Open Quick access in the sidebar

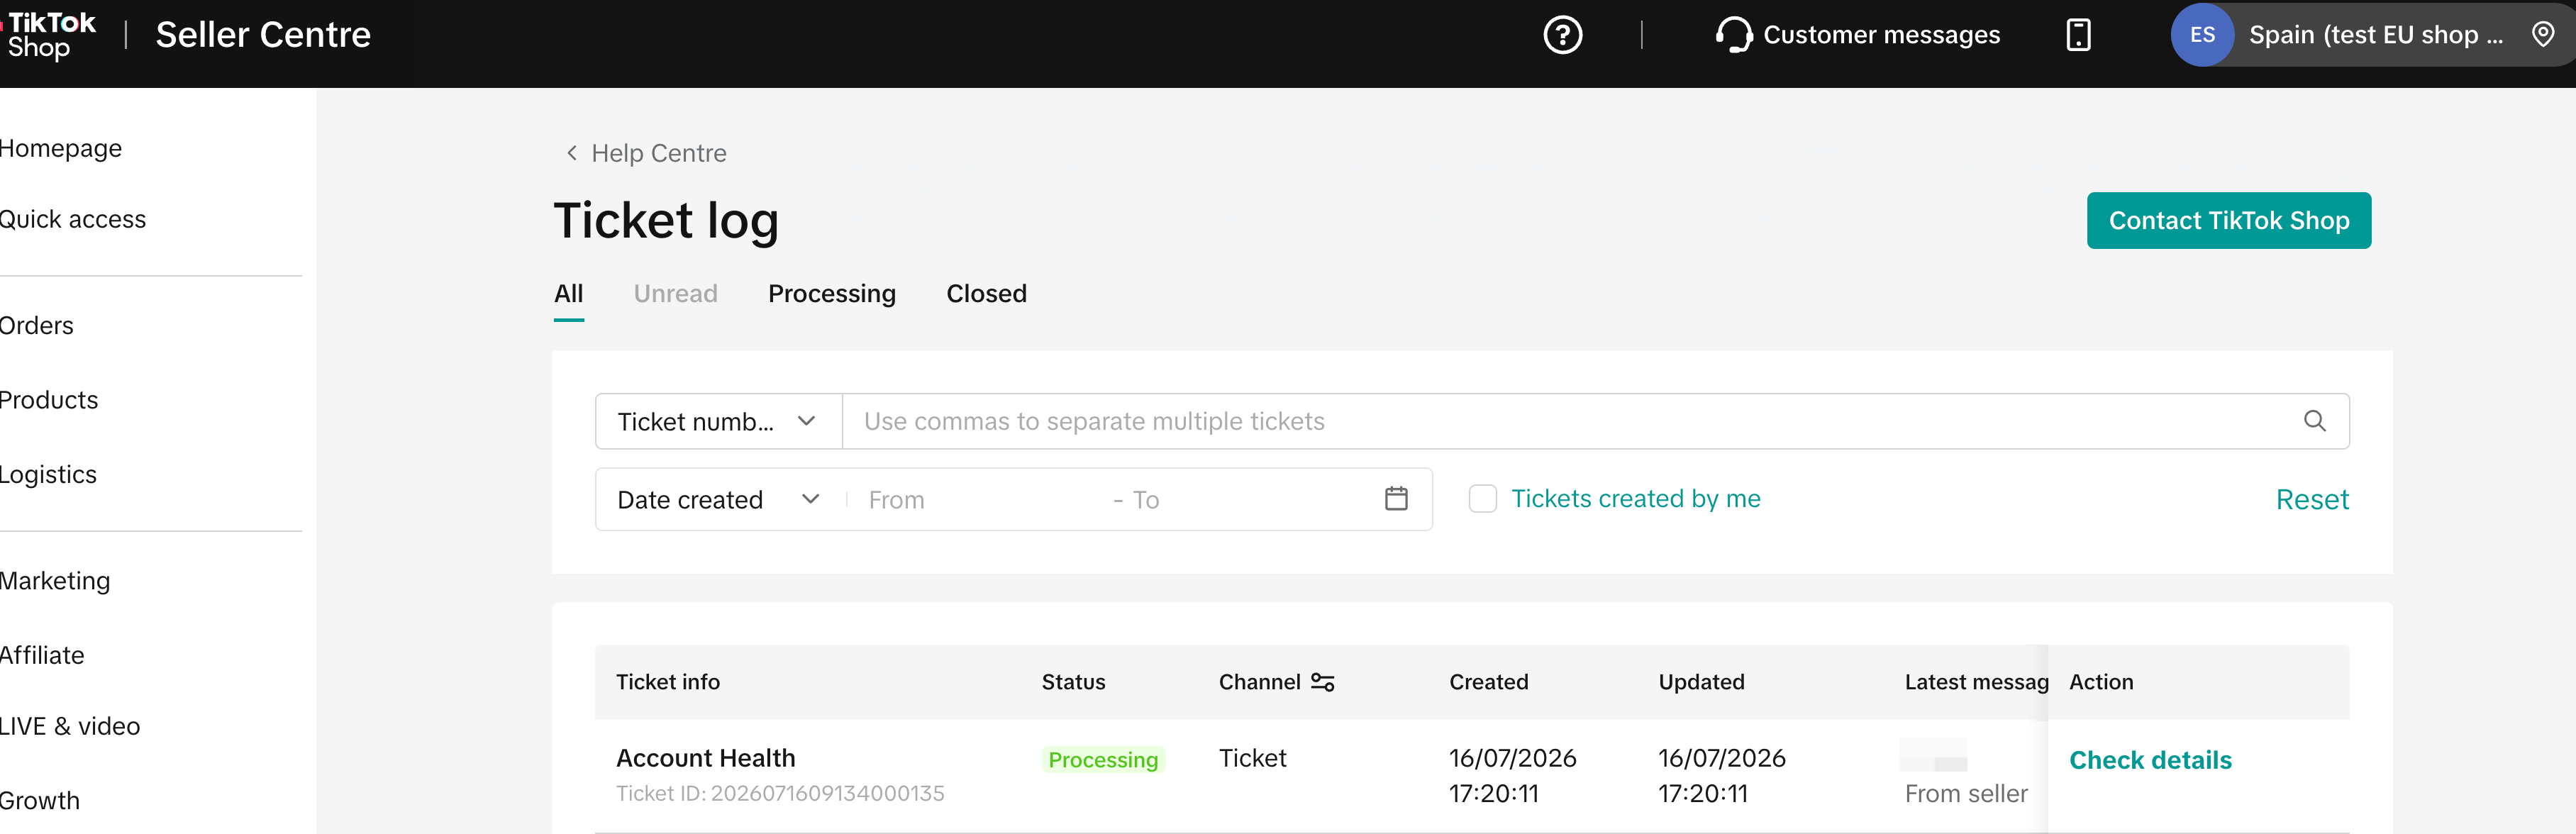72,219
